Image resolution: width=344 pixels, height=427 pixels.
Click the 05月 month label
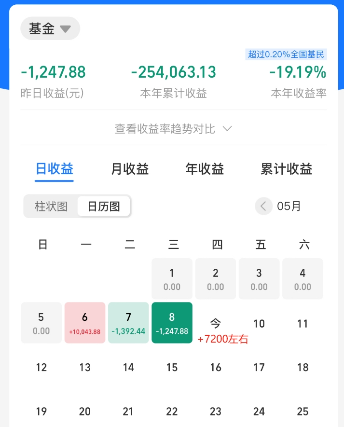point(289,206)
